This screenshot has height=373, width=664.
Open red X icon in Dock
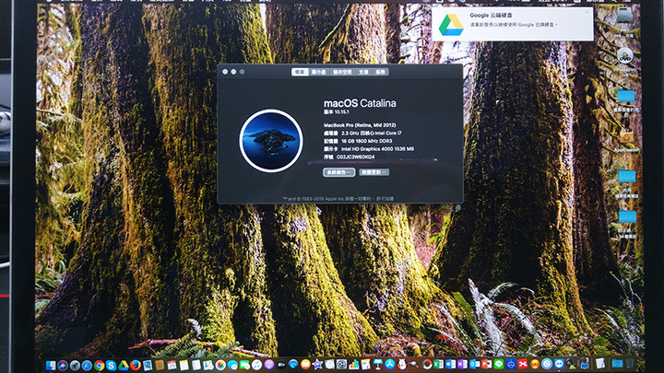[523, 365]
